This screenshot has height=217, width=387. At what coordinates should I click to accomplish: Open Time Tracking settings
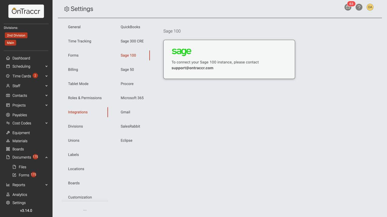point(80,41)
